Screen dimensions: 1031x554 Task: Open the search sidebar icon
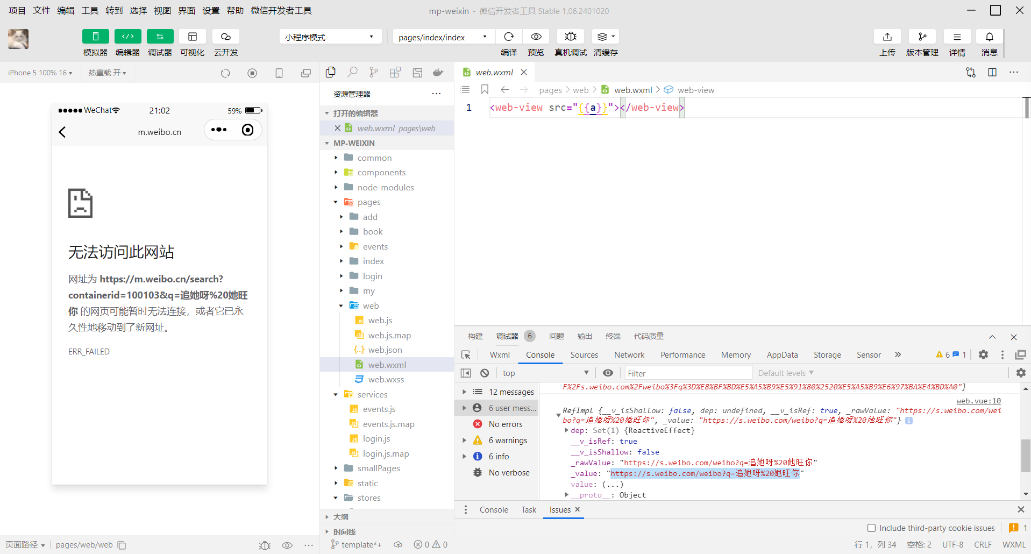(352, 72)
